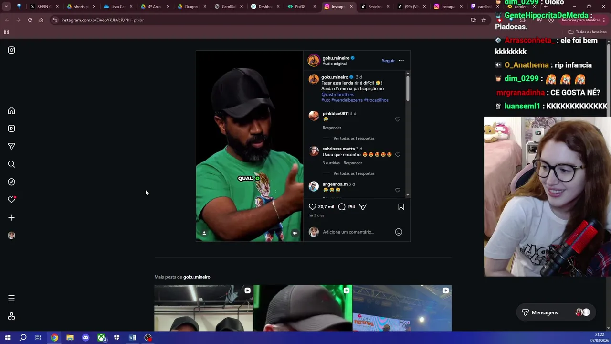Bookmark this page with the star icon

point(484,20)
